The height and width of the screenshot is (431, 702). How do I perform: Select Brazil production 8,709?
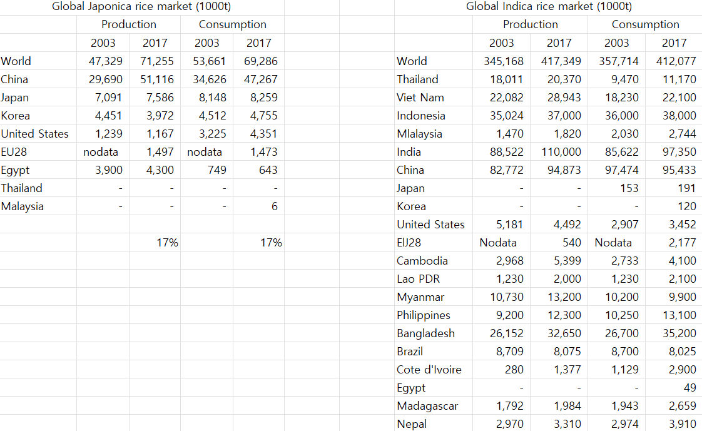509,352
